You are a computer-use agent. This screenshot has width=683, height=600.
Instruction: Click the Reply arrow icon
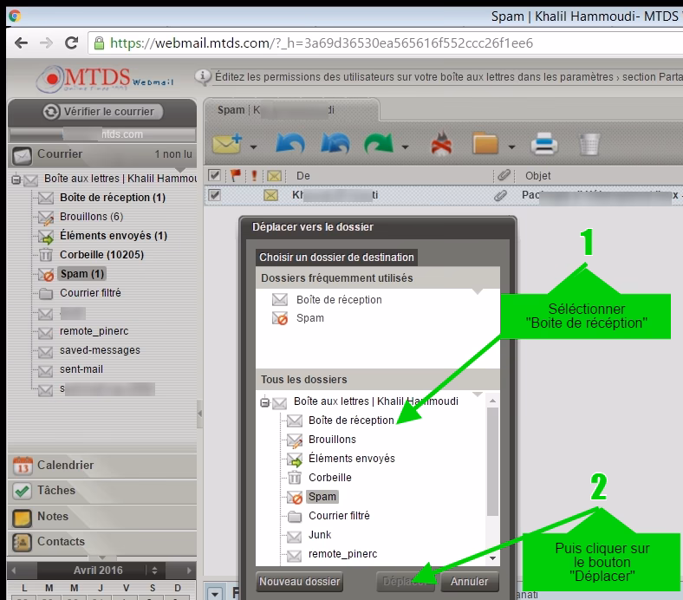pos(290,143)
